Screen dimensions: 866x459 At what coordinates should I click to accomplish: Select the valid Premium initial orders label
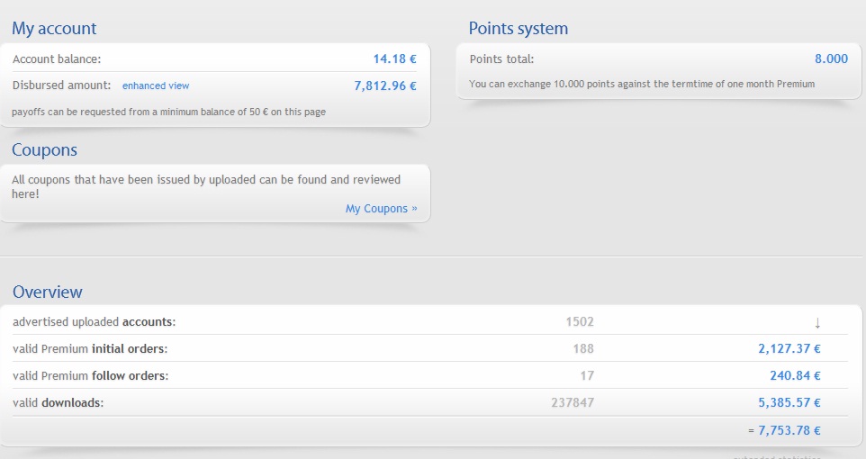pyautogui.click(x=90, y=349)
